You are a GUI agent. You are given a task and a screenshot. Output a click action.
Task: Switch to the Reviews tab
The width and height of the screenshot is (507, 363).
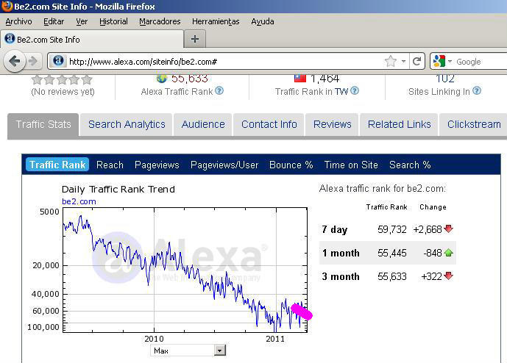[332, 124]
